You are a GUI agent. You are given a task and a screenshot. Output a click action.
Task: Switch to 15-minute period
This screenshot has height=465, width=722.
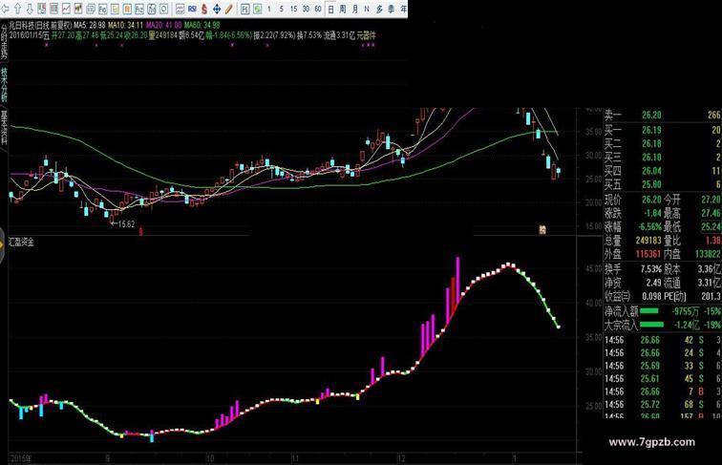[x=293, y=9]
